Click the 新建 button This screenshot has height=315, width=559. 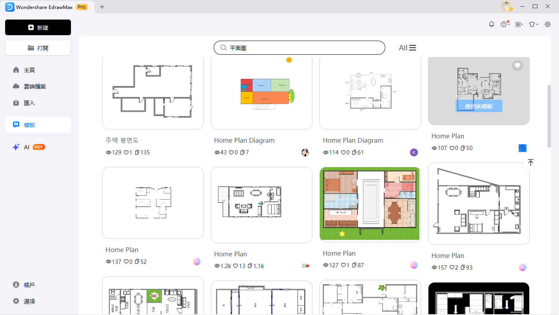[x=38, y=28]
